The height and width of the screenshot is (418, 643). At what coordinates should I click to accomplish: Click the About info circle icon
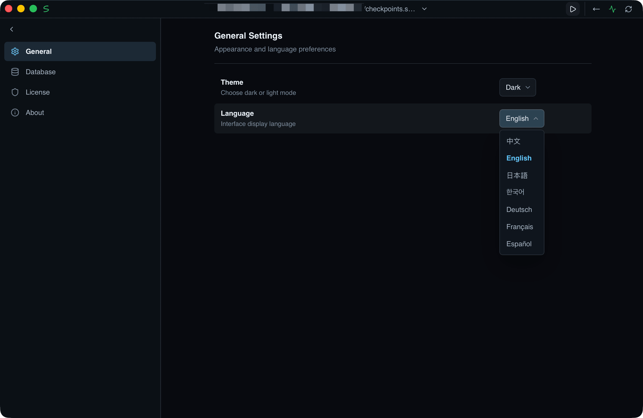15,112
